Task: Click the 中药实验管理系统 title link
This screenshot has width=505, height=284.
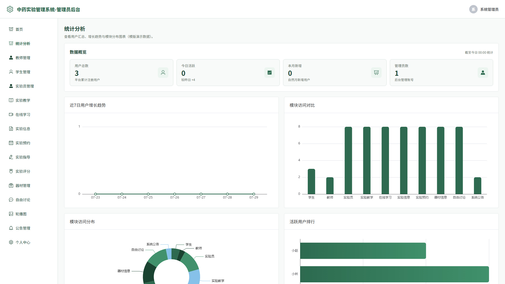Action: coord(48,9)
